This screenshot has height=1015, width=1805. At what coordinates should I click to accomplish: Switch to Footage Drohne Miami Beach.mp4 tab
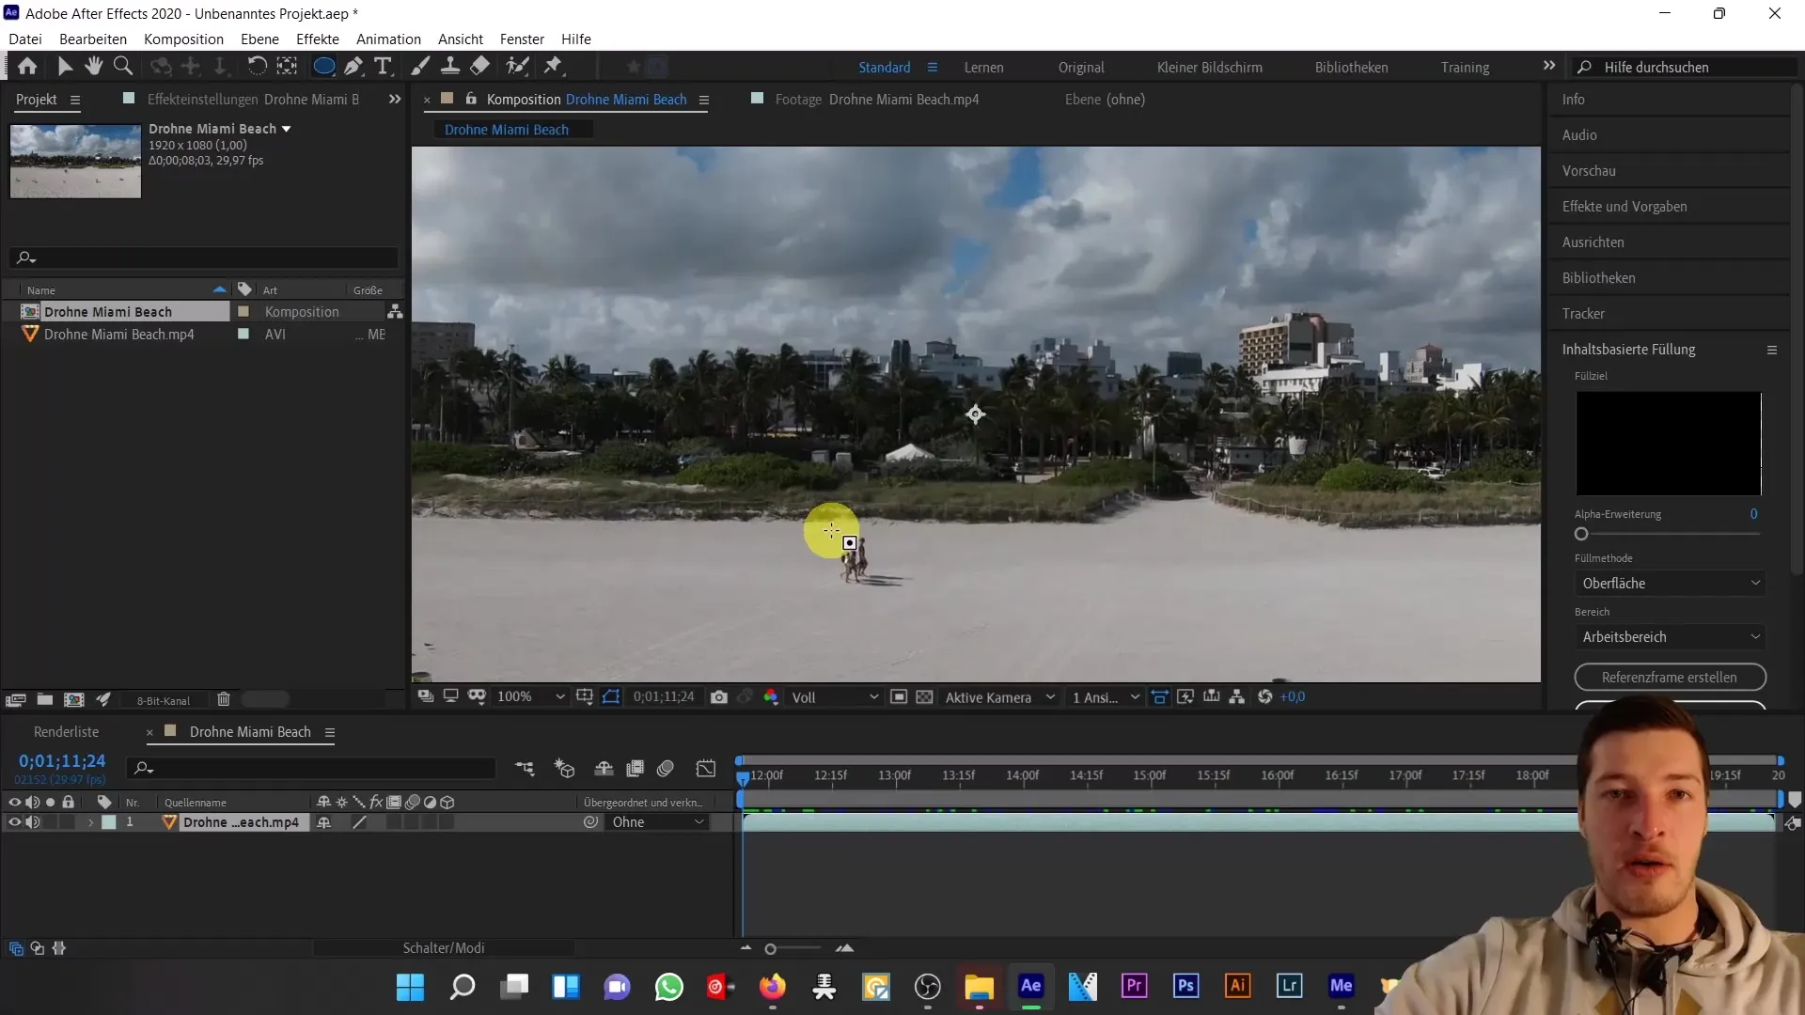click(x=876, y=100)
